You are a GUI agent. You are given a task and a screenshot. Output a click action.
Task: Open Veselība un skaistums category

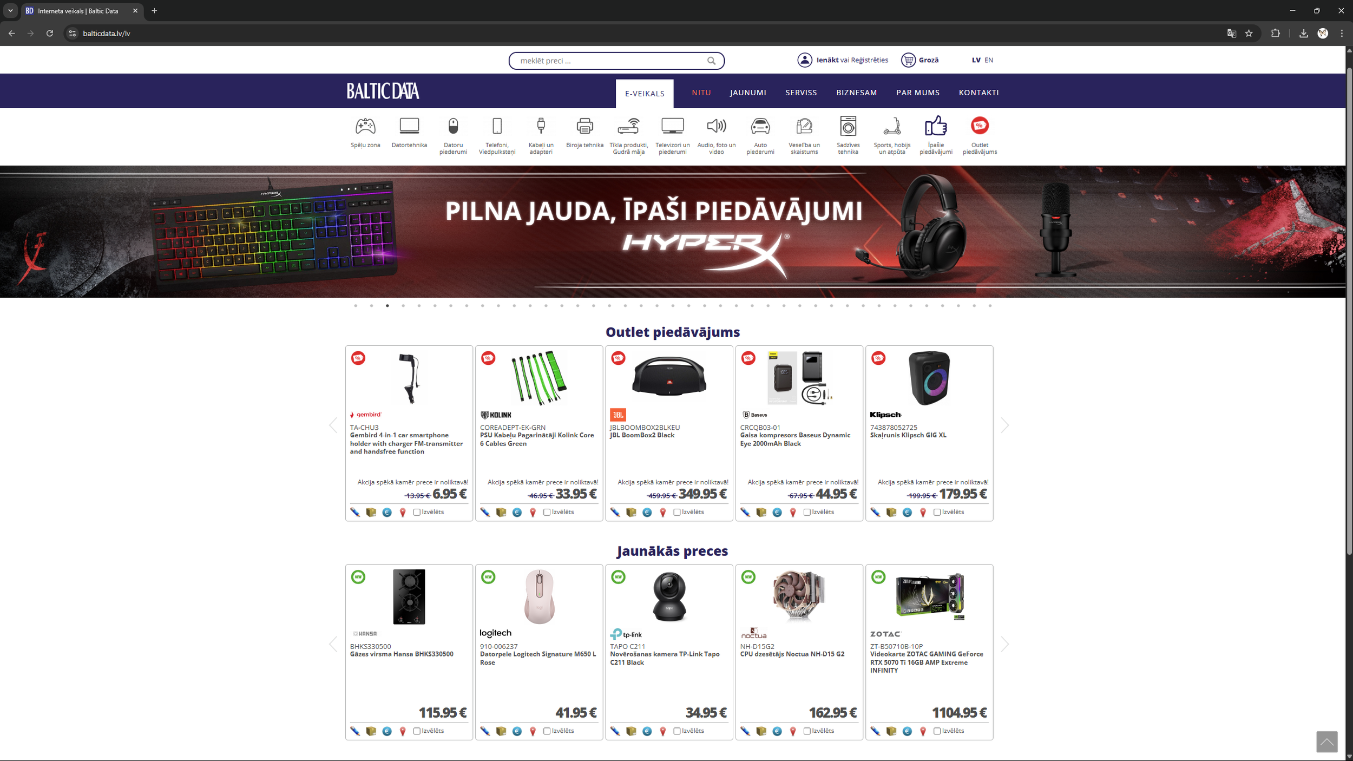coord(804,135)
